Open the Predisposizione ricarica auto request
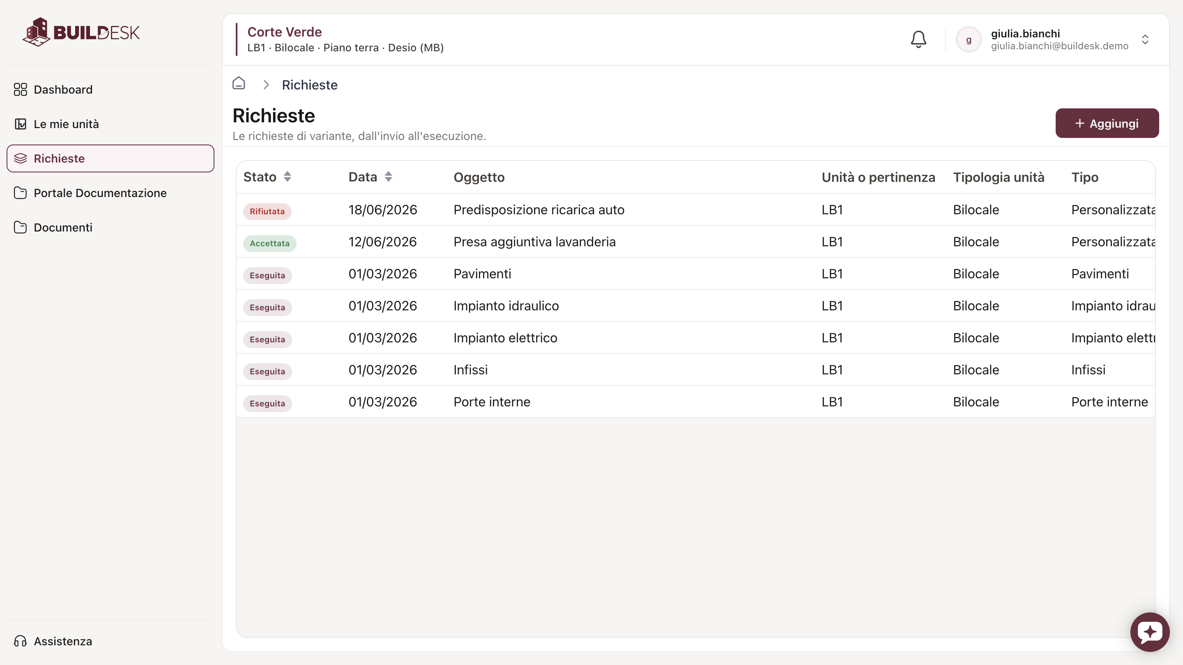Image resolution: width=1183 pixels, height=665 pixels. 539,210
